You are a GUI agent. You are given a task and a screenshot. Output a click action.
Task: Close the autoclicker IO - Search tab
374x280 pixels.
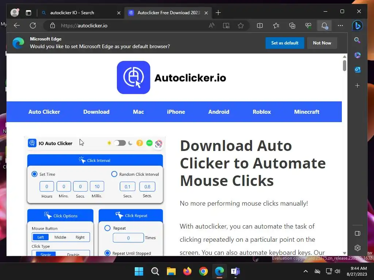pyautogui.click(x=119, y=13)
